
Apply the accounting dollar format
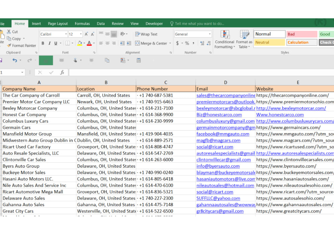[x=177, y=43]
